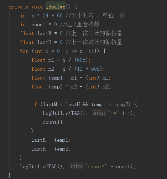This screenshot has height=179, width=167.
Task: Click the count variable declaration
Action: (x=38, y=25)
